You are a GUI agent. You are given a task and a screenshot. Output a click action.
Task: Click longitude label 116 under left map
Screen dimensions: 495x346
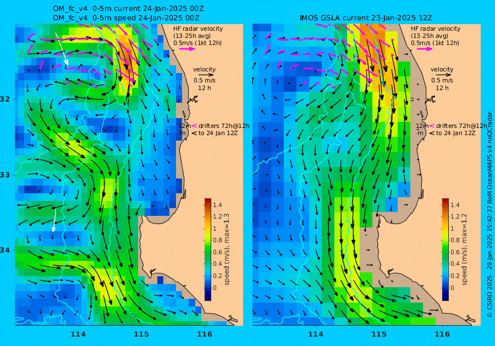point(205,334)
